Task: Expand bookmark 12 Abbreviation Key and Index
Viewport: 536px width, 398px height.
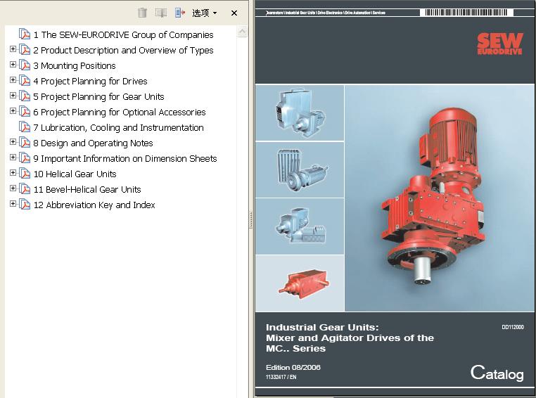Action: tap(13, 204)
